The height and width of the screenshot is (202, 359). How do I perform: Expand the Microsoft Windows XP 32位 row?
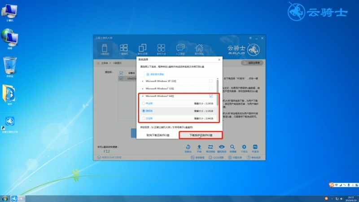[143, 81]
